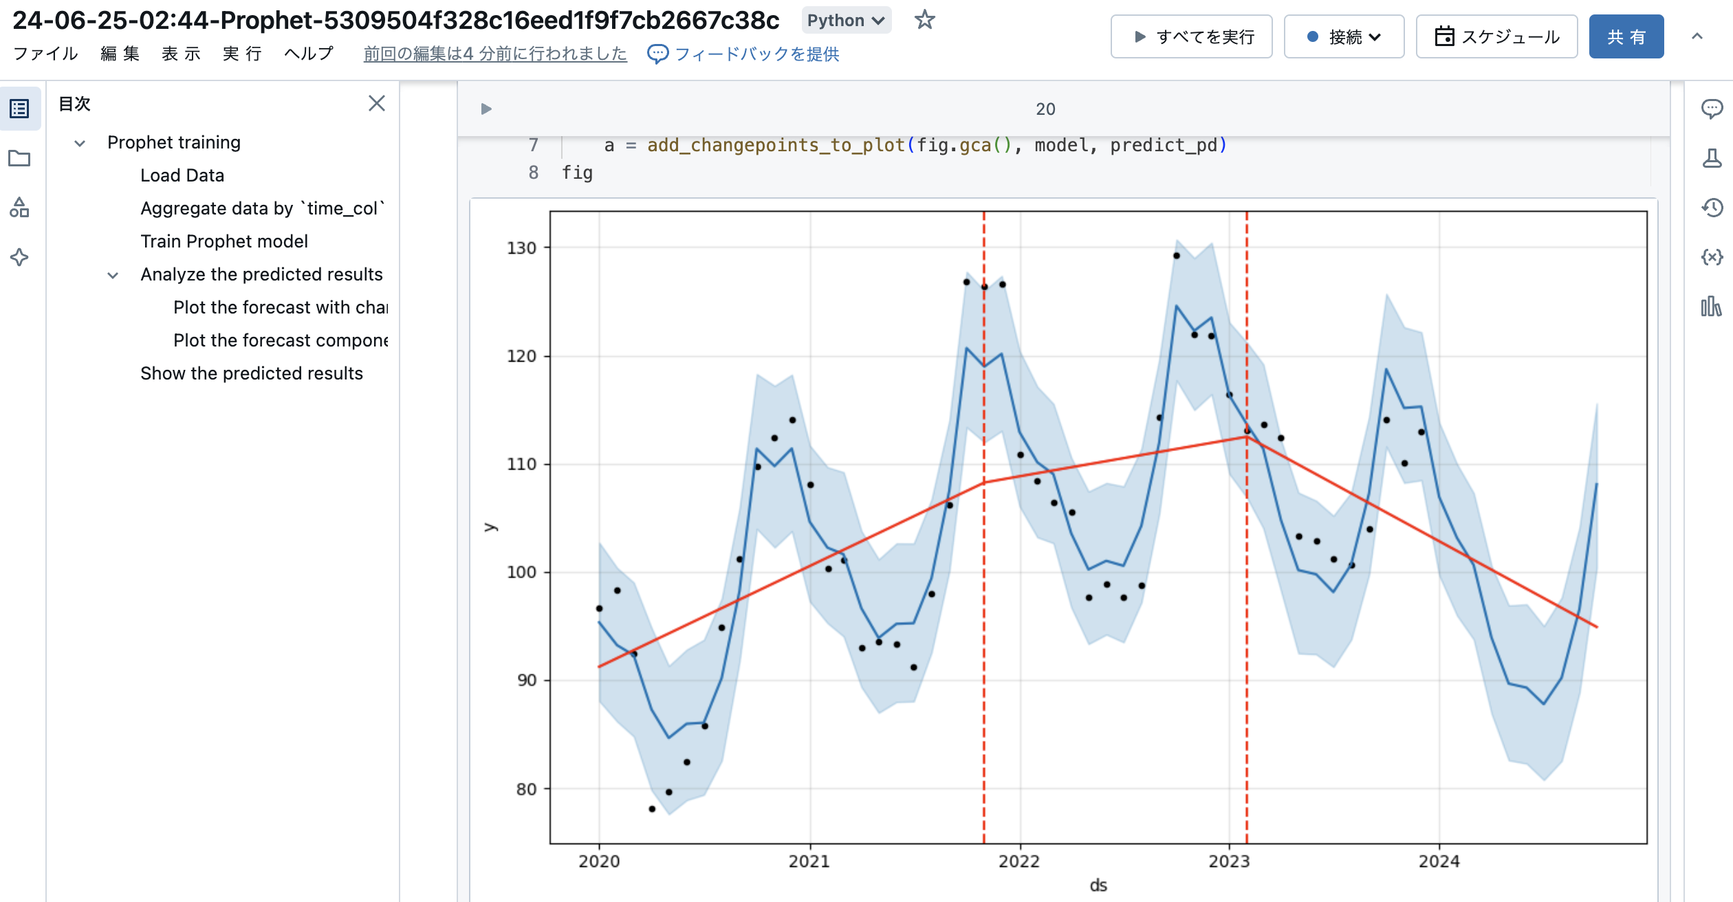Star this notebook as favorite
Viewport: 1733px width, 902px height.
pos(924,20)
